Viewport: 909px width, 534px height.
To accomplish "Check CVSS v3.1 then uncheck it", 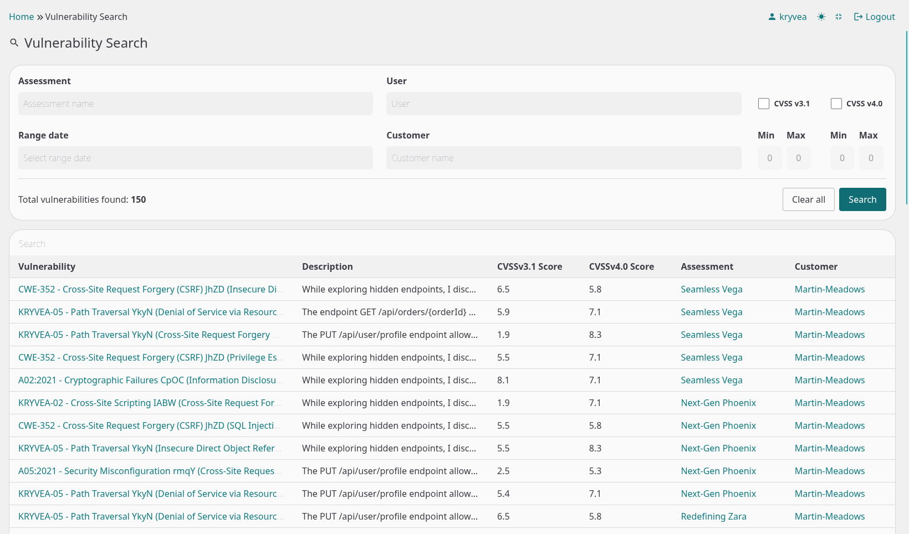I will 764,104.
